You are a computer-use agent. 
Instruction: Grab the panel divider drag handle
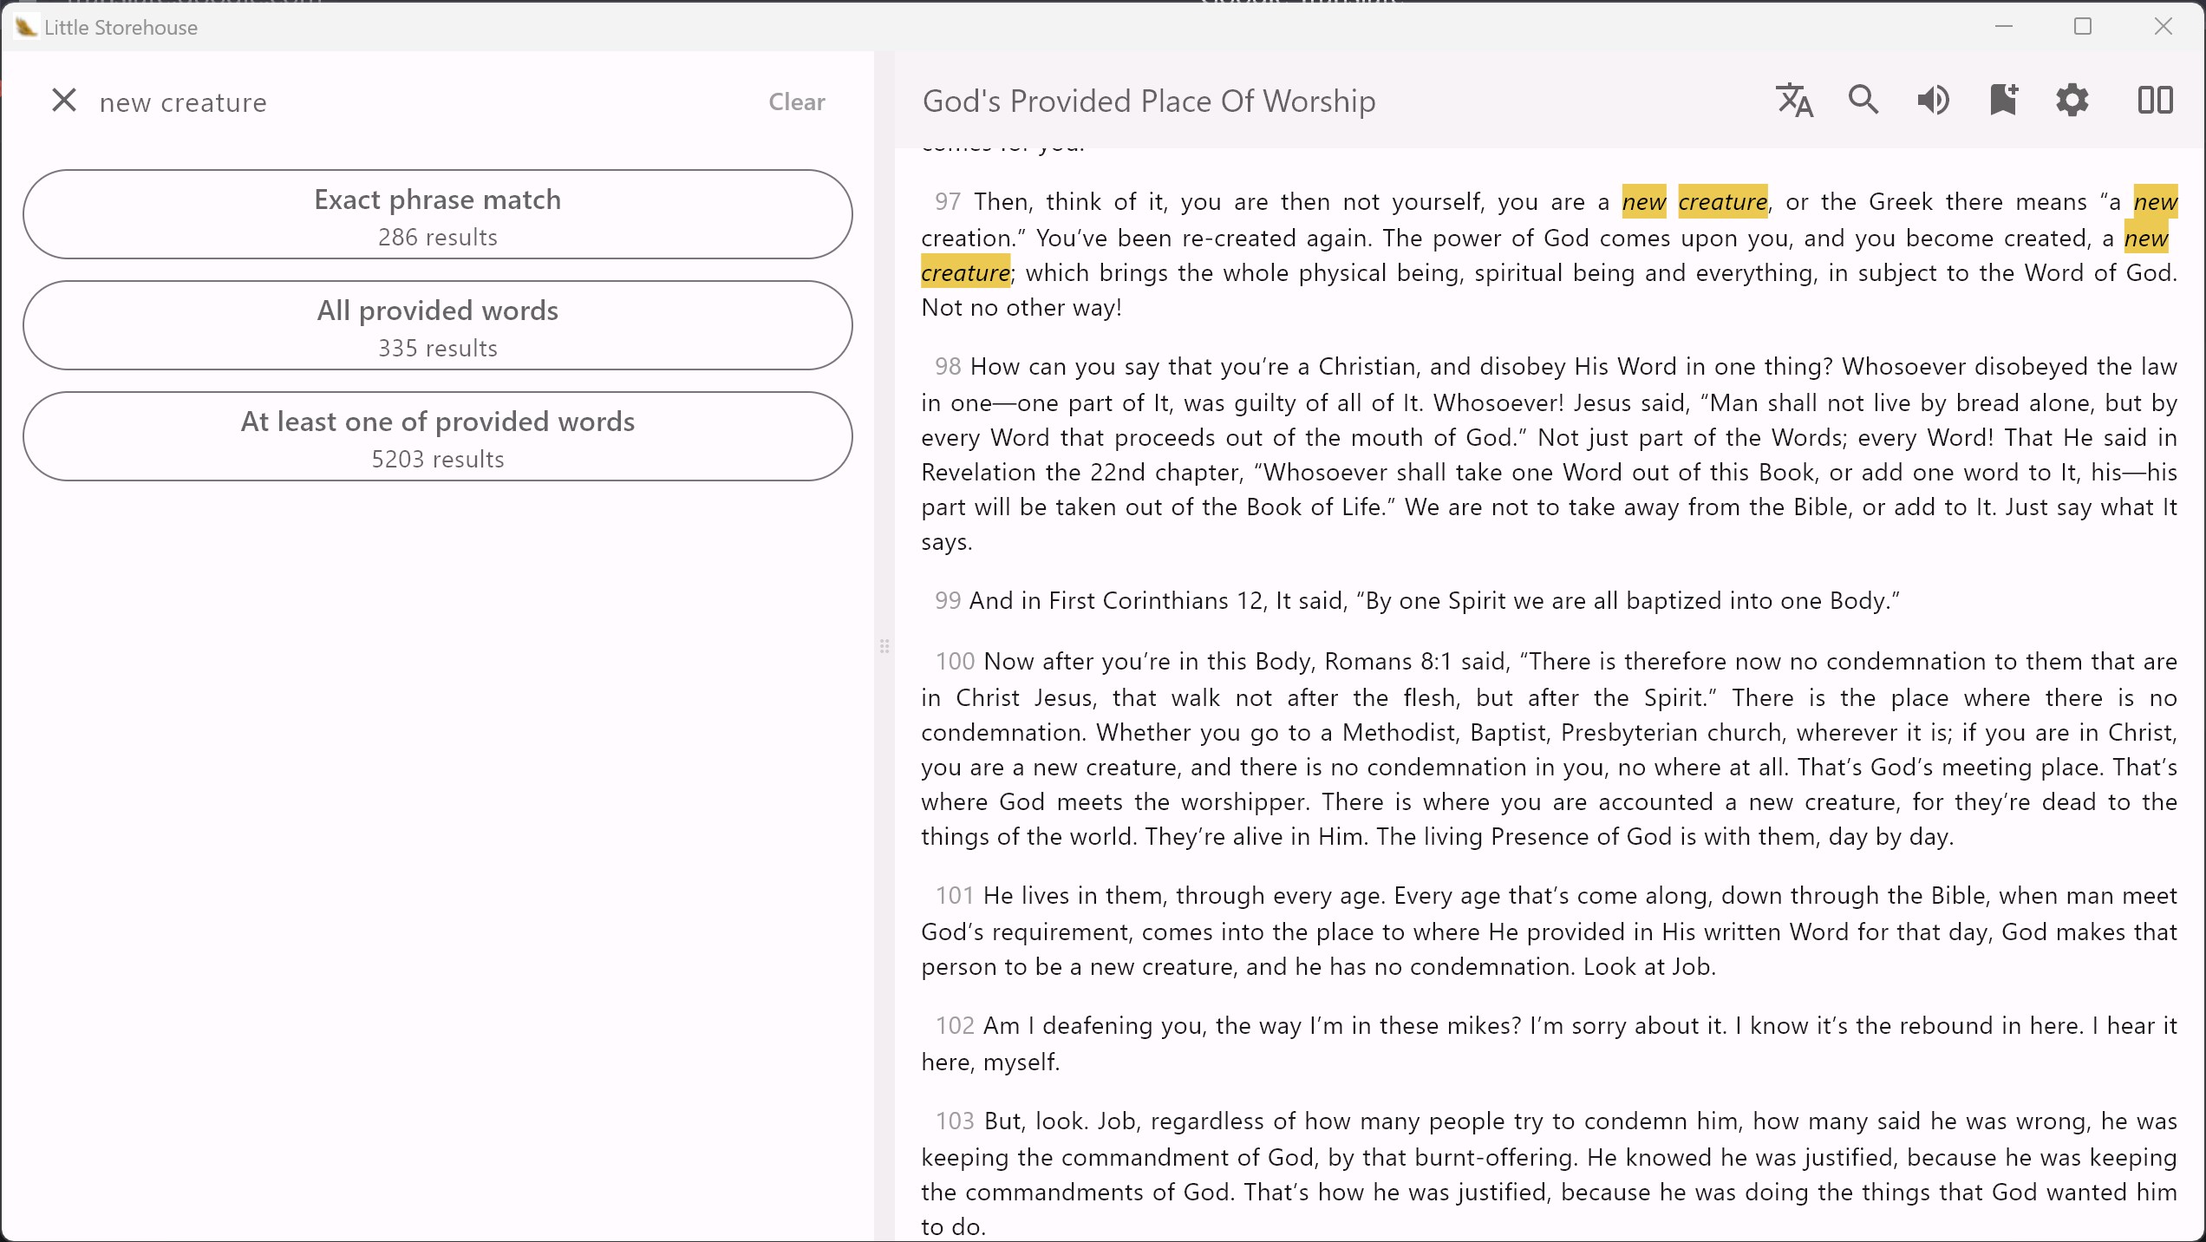pos(884,646)
